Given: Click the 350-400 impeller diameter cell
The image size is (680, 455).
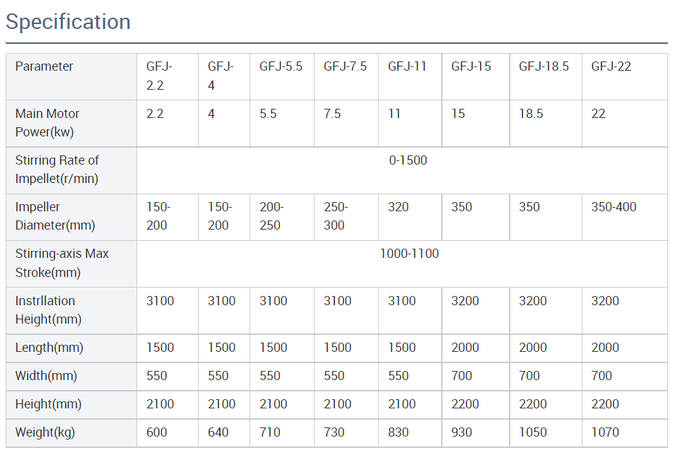Looking at the screenshot, I should (614, 207).
